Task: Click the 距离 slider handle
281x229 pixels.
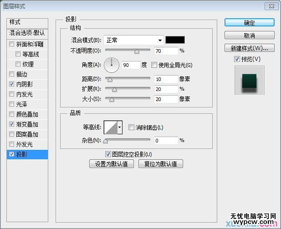Action: point(110,80)
